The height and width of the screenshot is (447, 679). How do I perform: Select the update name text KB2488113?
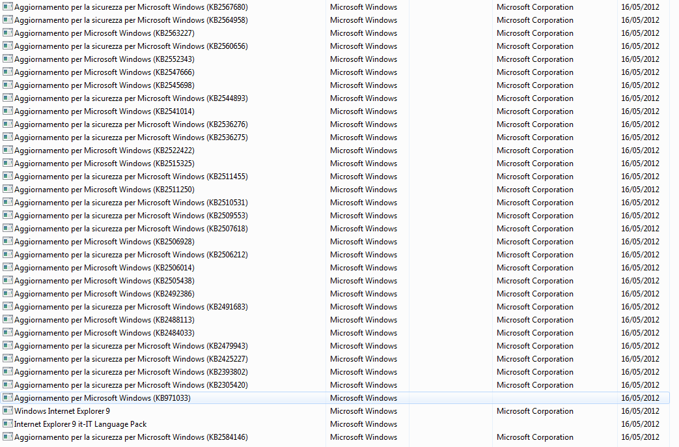pos(104,320)
